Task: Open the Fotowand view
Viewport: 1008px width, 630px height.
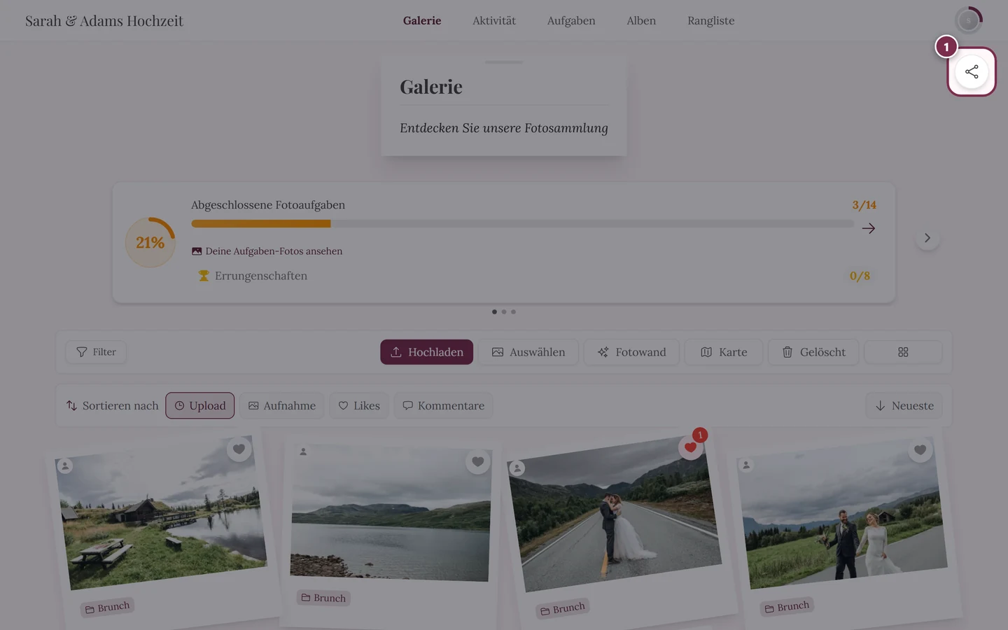Action: pyautogui.click(x=631, y=352)
